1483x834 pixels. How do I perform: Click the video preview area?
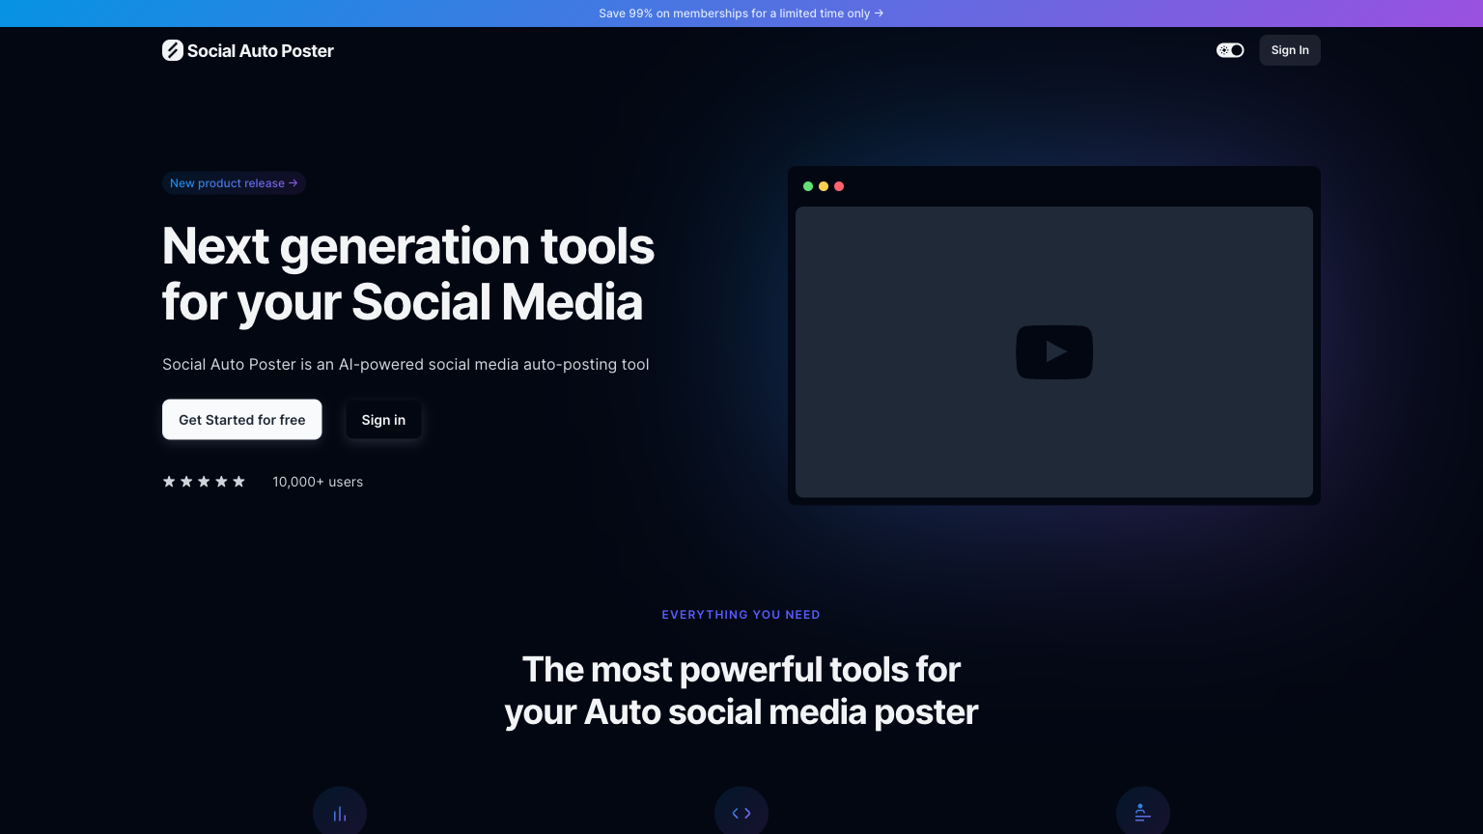(1054, 351)
